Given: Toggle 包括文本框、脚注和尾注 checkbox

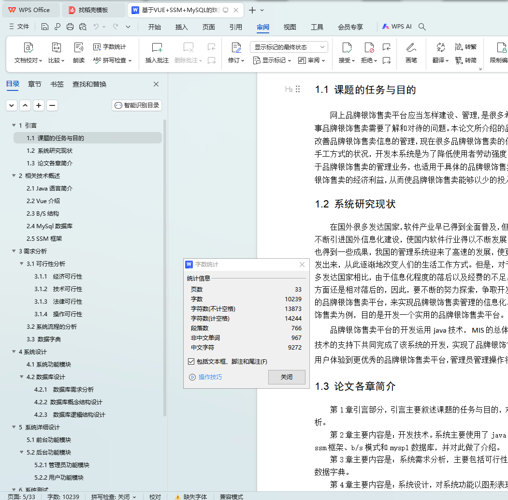Looking at the screenshot, I should tap(191, 361).
